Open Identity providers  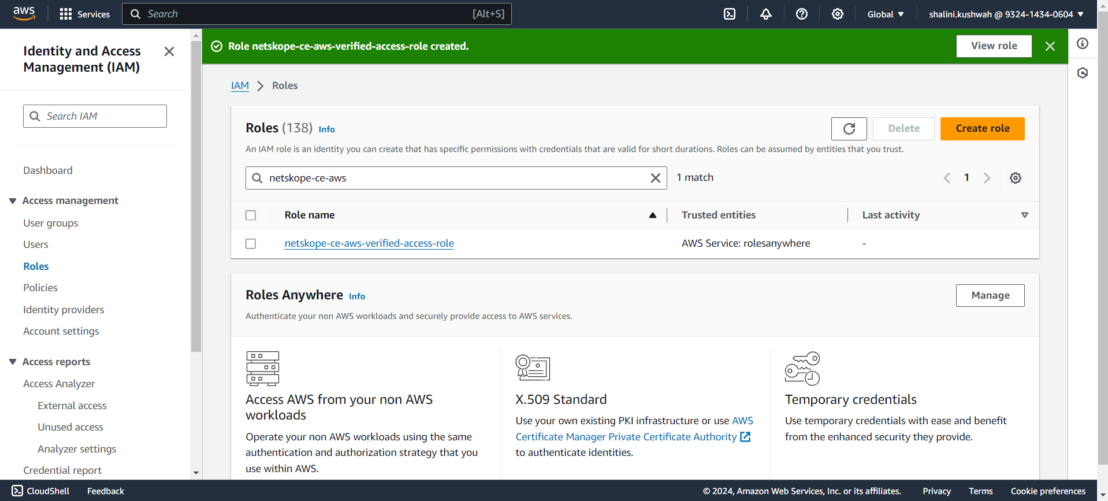click(64, 310)
